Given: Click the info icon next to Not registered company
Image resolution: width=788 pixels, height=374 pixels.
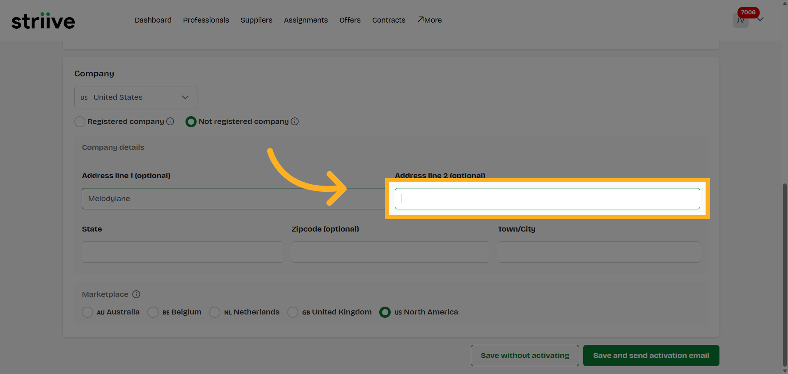Looking at the screenshot, I should (295, 122).
